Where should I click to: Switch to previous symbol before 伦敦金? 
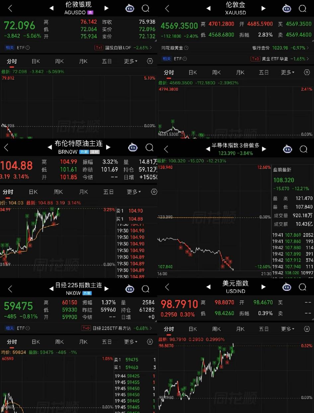click(x=208, y=8)
